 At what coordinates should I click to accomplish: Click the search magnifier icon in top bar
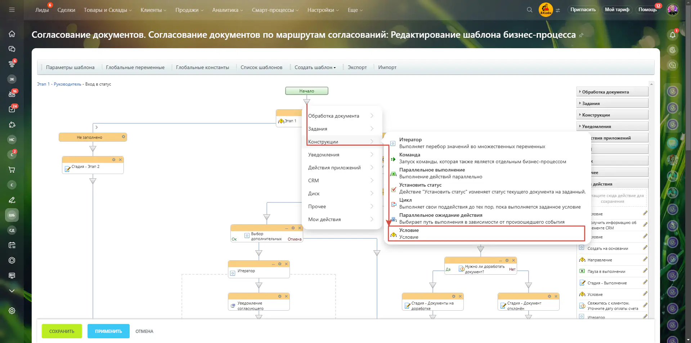point(529,10)
